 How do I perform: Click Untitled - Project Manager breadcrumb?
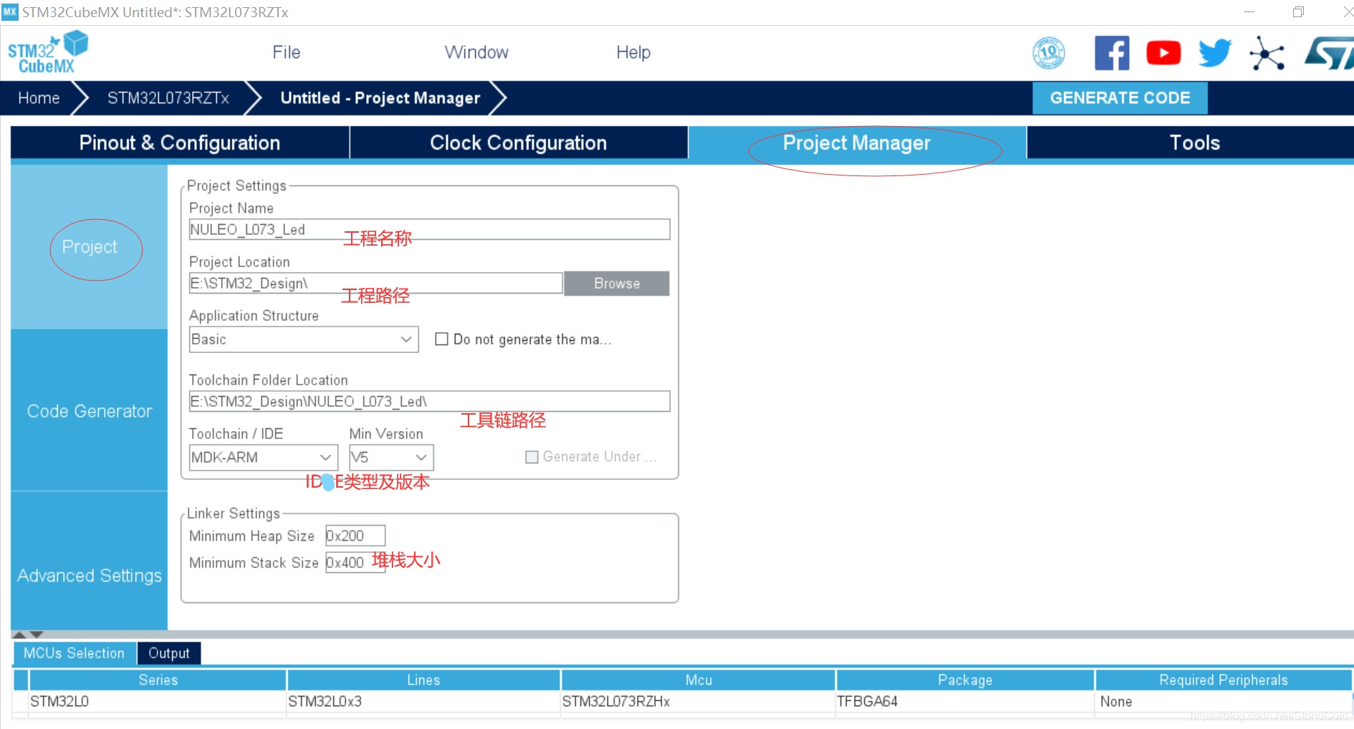tap(380, 98)
